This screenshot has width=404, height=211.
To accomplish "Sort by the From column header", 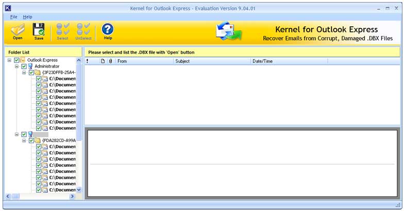I will click(144, 61).
